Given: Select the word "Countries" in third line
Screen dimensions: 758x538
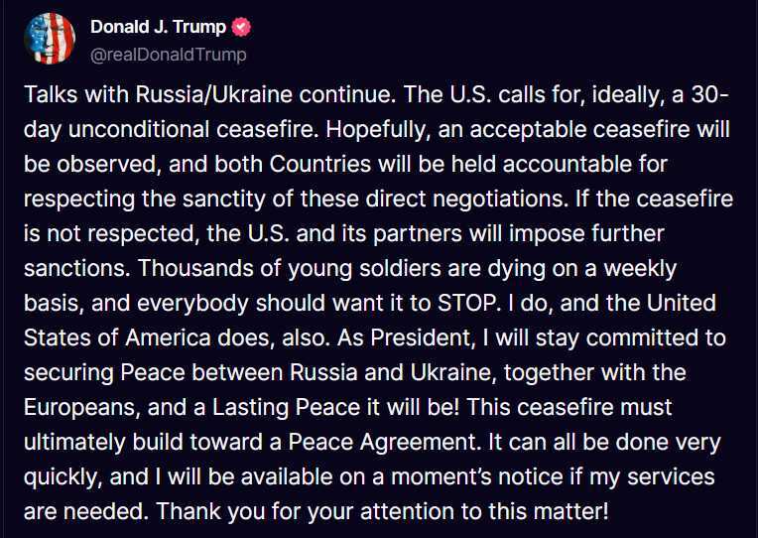Looking at the screenshot, I should [x=320, y=164].
